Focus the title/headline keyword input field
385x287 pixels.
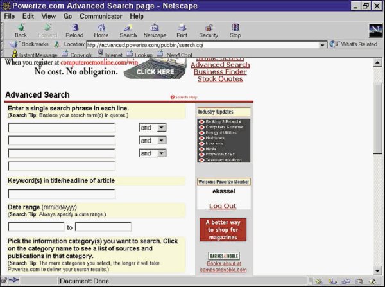click(62, 194)
